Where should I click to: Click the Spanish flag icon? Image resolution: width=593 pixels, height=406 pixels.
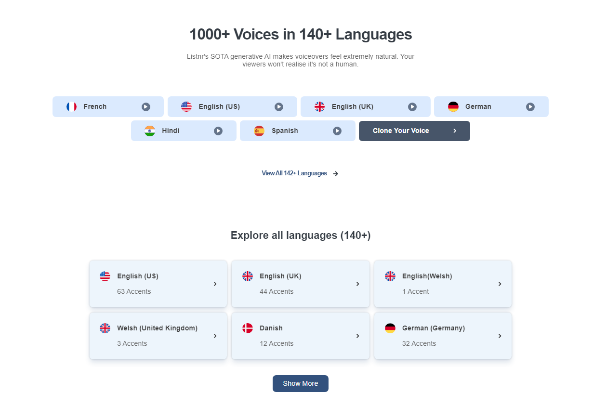[259, 131]
